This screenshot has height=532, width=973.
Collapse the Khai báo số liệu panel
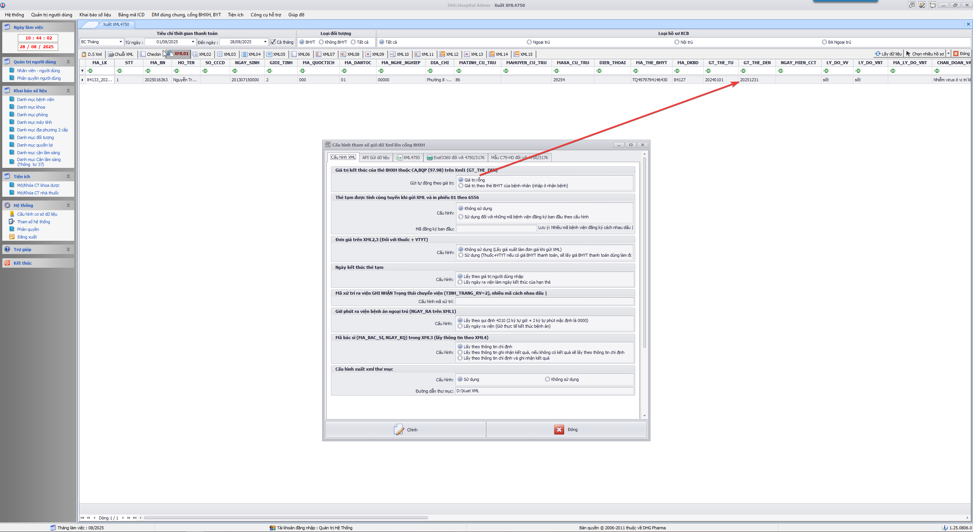[68, 90]
